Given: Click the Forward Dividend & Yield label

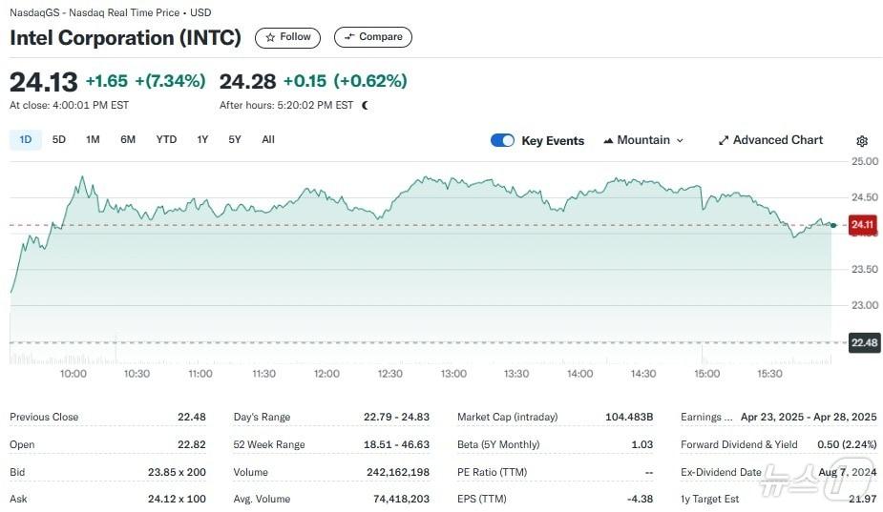Looking at the screenshot, I should click(739, 444).
